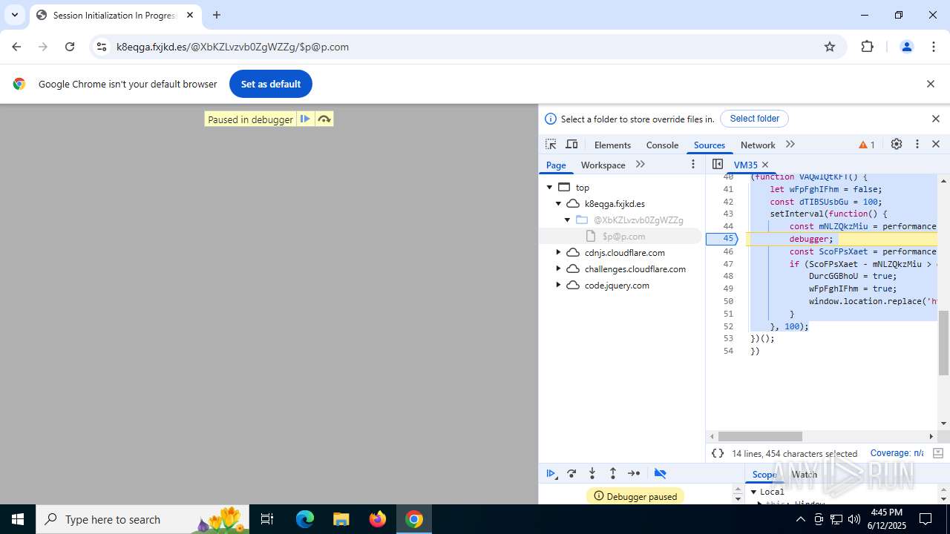Open the Coverage: n/a link

897,453
